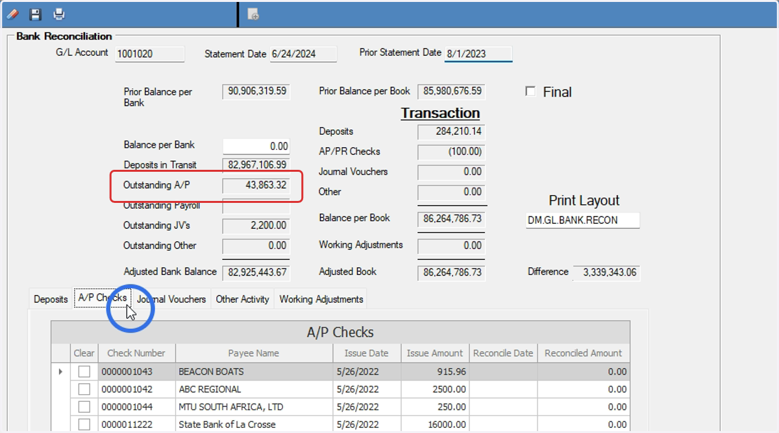Image resolution: width=779 pixels, height=433 pixels.
Task: Click the Print Layout field DM.GL.BANK.RECON
Action: click(x=583, y=220)
